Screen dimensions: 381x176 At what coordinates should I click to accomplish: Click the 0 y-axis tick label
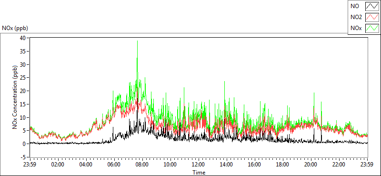coord(25,144)
